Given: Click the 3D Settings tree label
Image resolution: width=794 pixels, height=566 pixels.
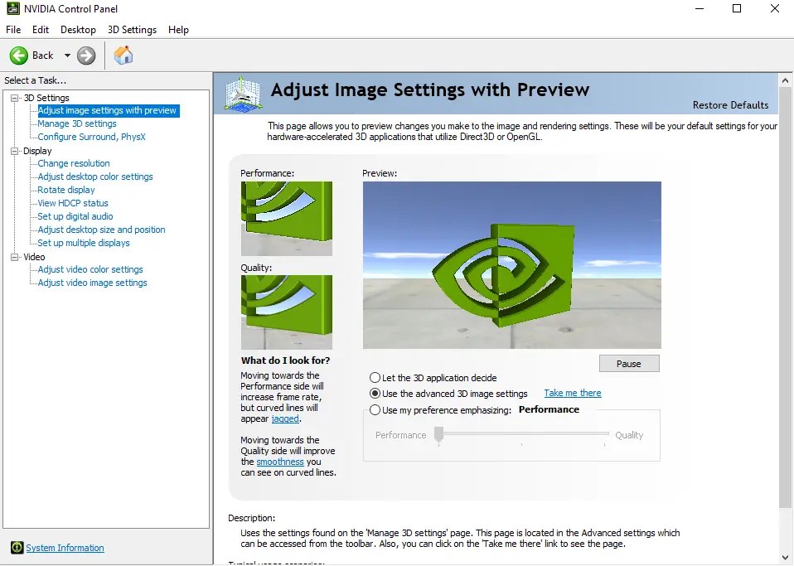Looking at the screenshot, I should pos(46,98).
